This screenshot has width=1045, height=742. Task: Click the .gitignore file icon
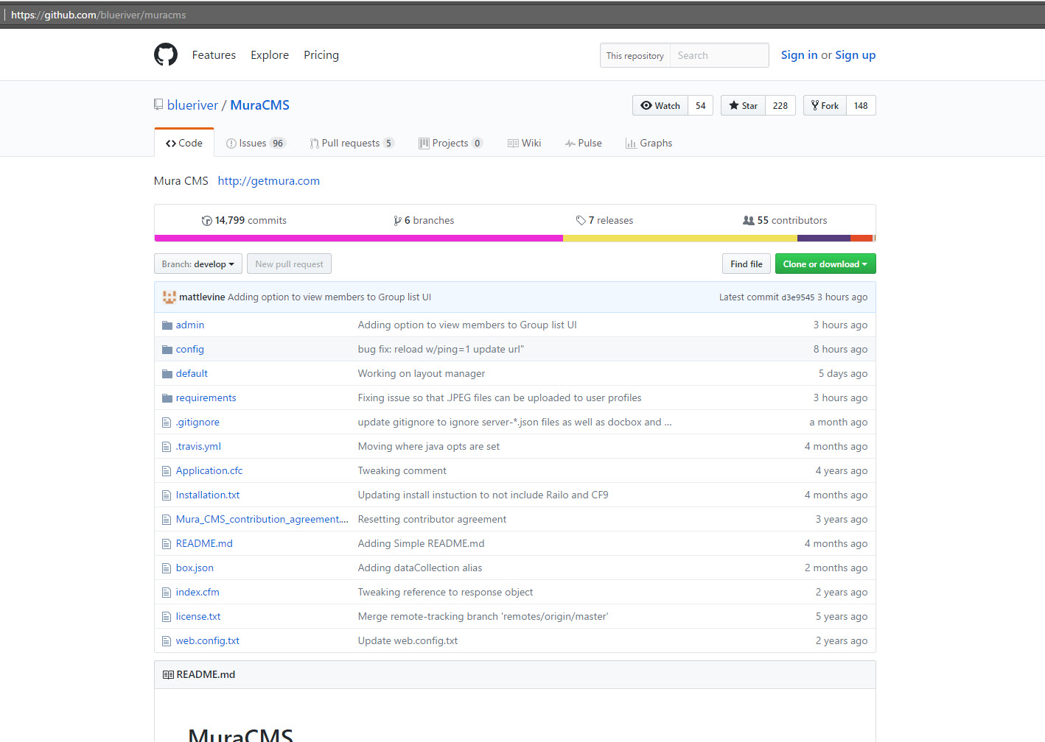pyautogui.click(x=167, y=422)
